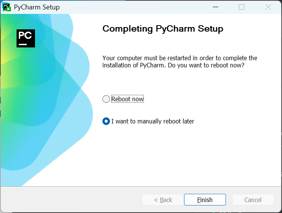The width and height of the screenshot is (282, 213).
Task: Click the manually reboot later label text
Action: (x=153, y=121)
